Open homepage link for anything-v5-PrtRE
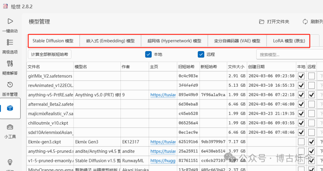Screen dimensions: 323x171 163,95
